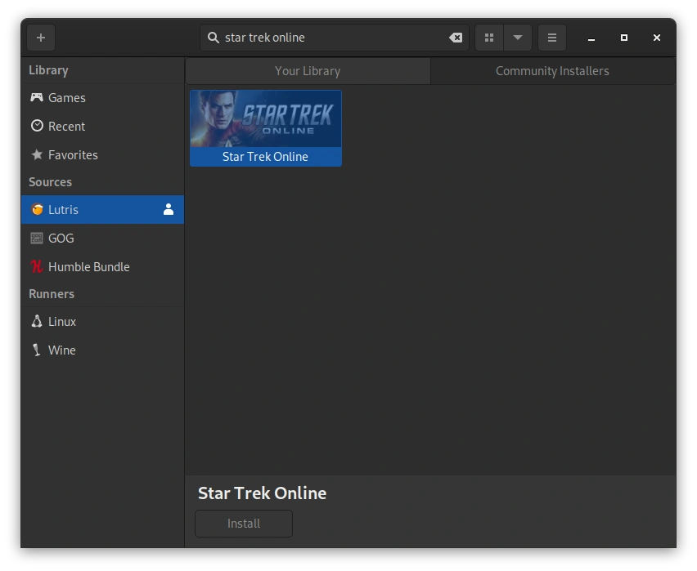Minimize the Lutris window

[x=591, y=38]
